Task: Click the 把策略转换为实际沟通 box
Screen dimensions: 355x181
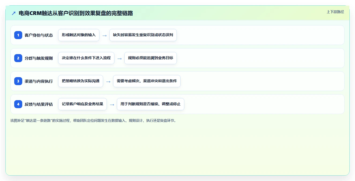Action: click(x=81, y=81)
